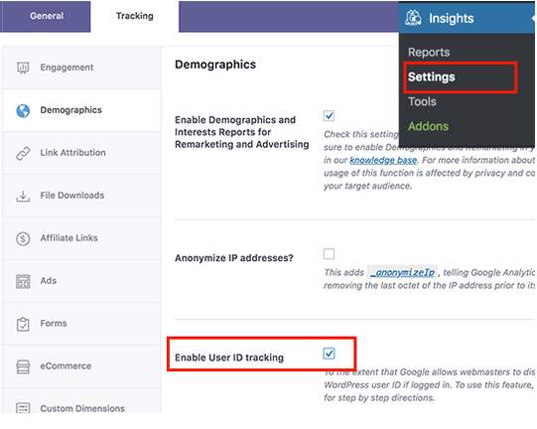
Task: Click the Forms clipboard icon
Action: [23, 324]
